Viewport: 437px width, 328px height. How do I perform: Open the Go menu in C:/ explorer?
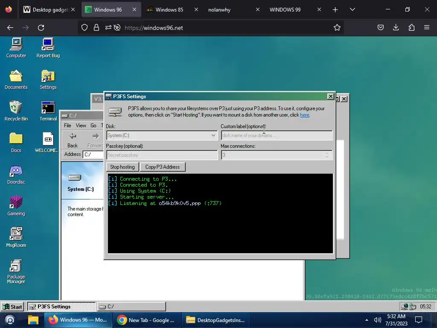[x=93, y=126]
